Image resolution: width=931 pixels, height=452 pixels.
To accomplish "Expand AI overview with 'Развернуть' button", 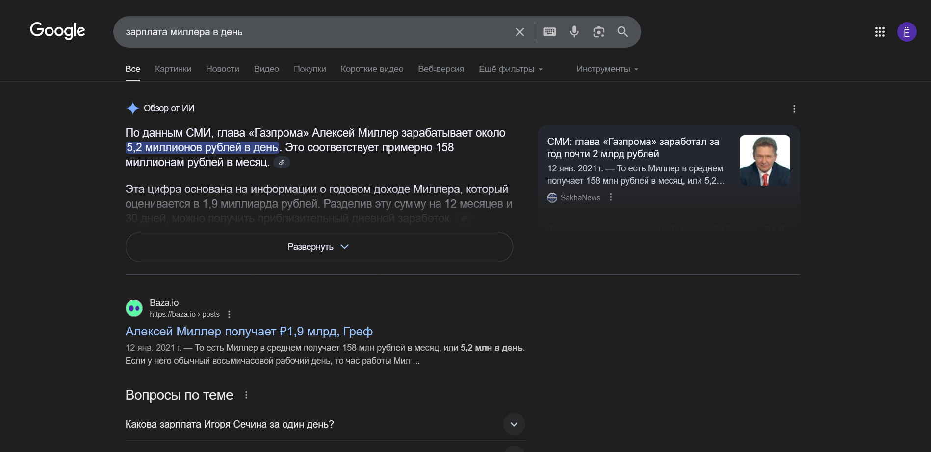I will tap(319, 247).
